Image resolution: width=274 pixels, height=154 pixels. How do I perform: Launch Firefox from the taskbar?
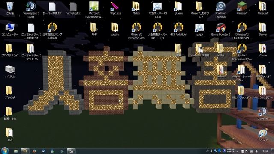point(34,151)
